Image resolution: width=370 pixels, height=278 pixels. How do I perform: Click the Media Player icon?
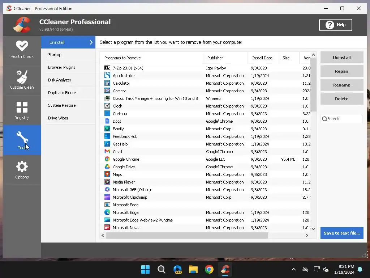click(x=107, y=182)
